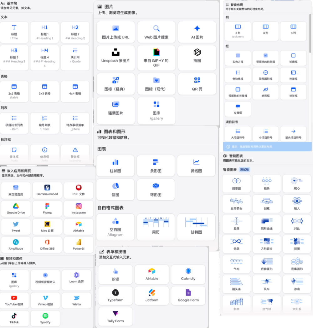This screenshot has width=313, height=328.
Task: Select the AI 图片 image generator
Action: [197, 32]
